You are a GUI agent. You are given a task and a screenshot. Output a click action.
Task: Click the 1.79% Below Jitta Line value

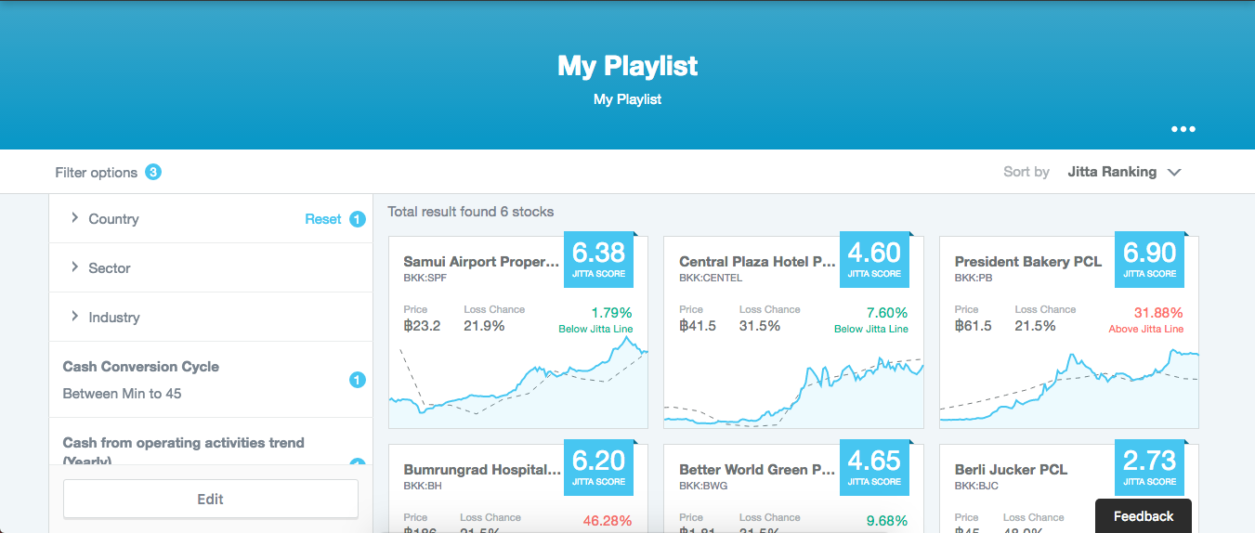pyautogui.click(x=611, y=313)
